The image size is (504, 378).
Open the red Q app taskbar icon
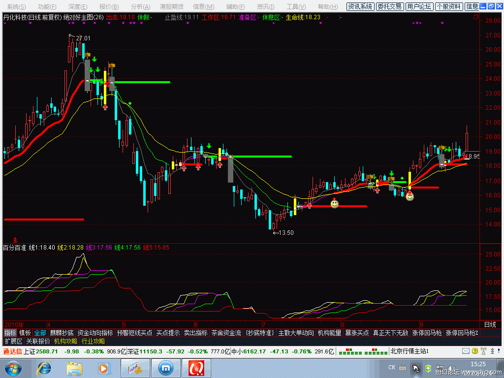tap(196, 368)
